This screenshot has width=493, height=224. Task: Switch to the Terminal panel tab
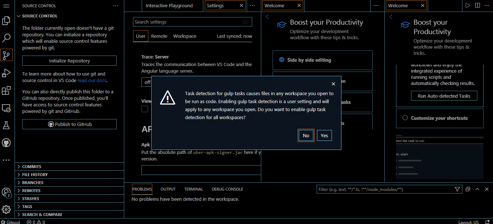193,189
